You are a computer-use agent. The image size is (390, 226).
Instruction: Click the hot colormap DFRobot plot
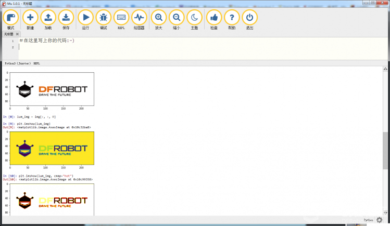point(52,200)
